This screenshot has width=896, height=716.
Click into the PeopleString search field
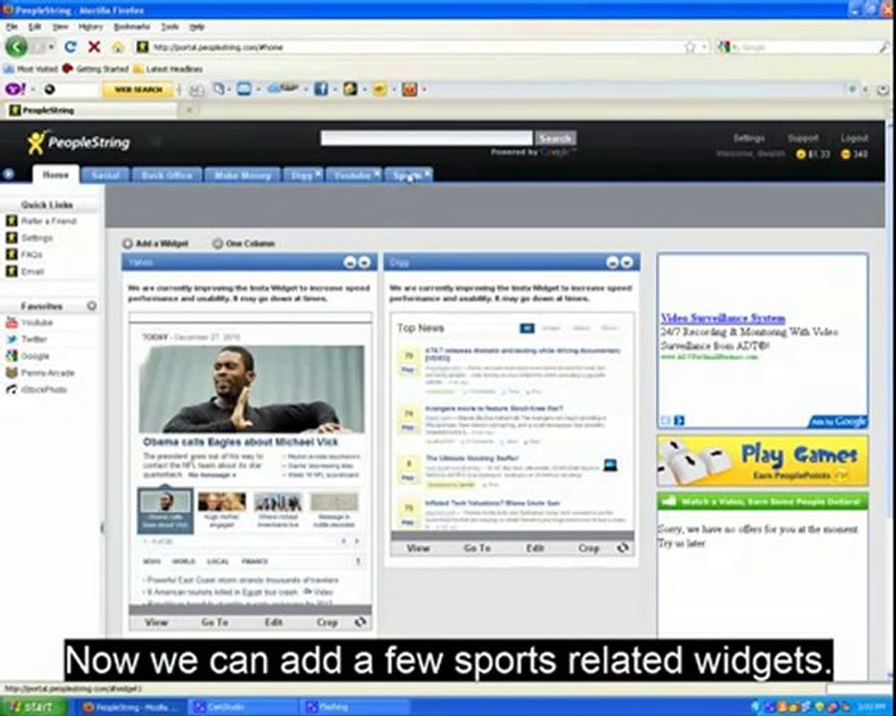[x=426, y=138]
